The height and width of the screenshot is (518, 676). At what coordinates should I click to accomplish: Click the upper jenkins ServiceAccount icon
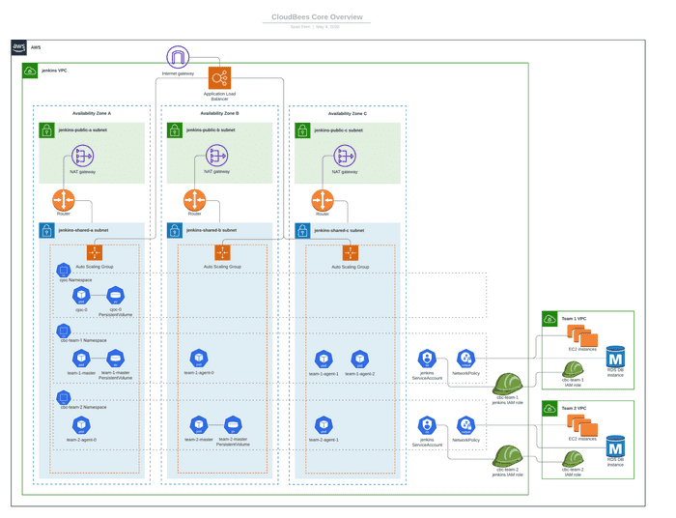coord(427,359)
